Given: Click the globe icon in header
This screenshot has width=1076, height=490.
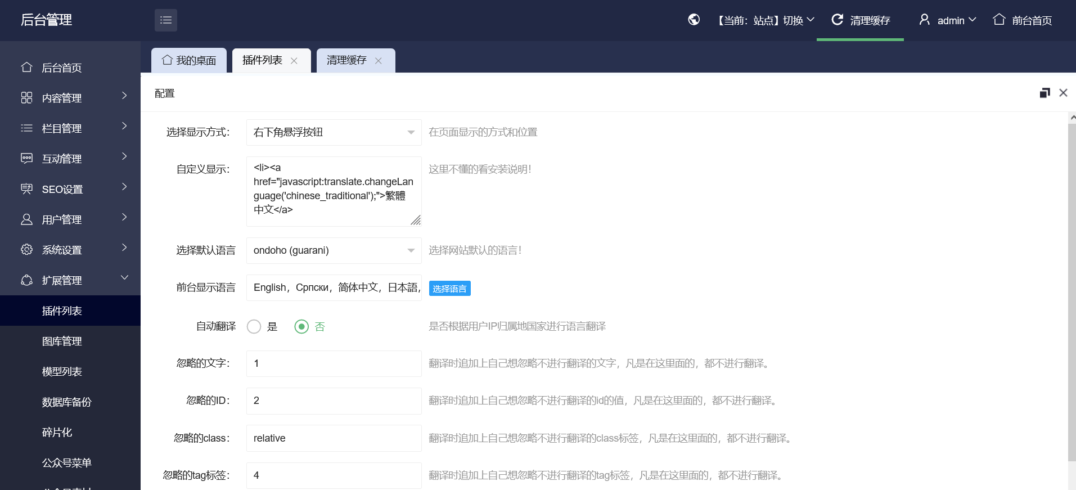Looking at the screenshot, I should pyautogui.click(x=694, y=20).
